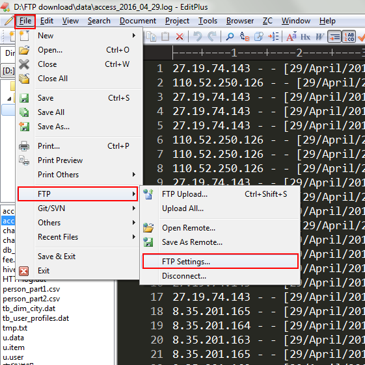Toggle Line Number toolbar icon
Screen dimensions: 365x365
(349, 36)
